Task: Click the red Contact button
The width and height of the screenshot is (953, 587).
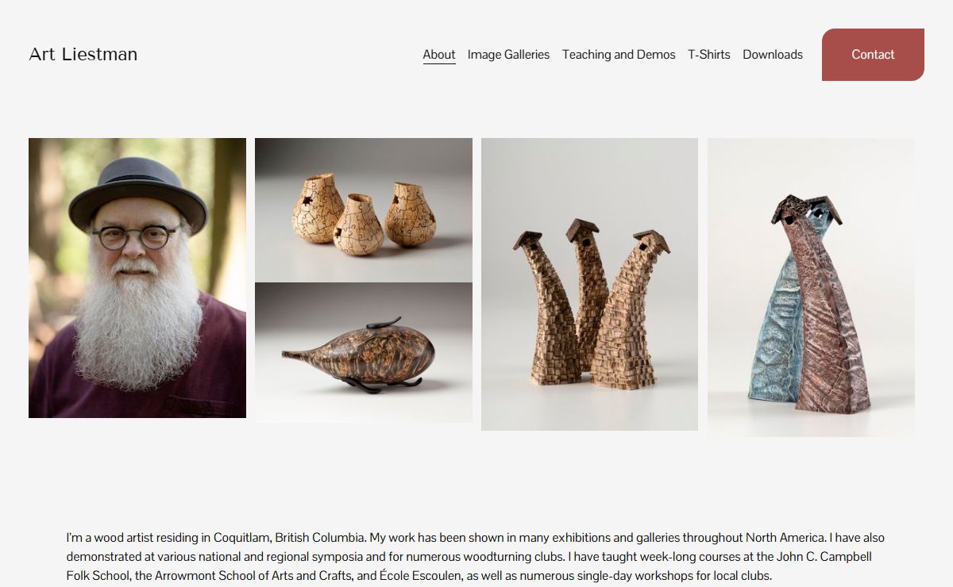Action: (x=873, y=55)
